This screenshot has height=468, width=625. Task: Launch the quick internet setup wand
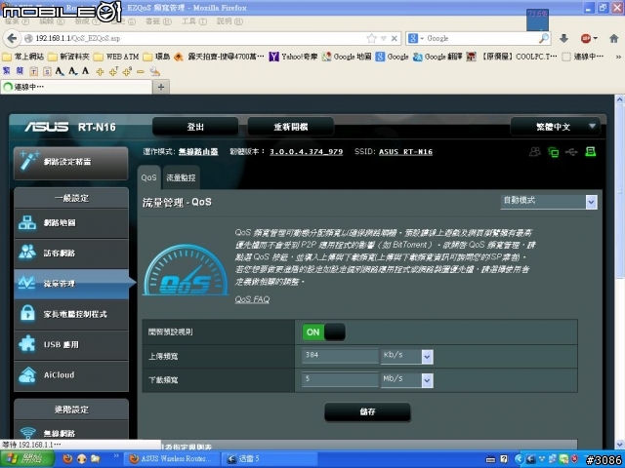pyautogui.click(x=30, y=161)
